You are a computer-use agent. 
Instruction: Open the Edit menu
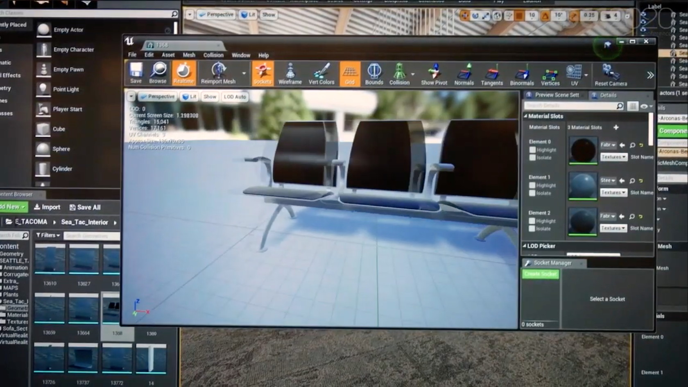click(x=149, y=54)
